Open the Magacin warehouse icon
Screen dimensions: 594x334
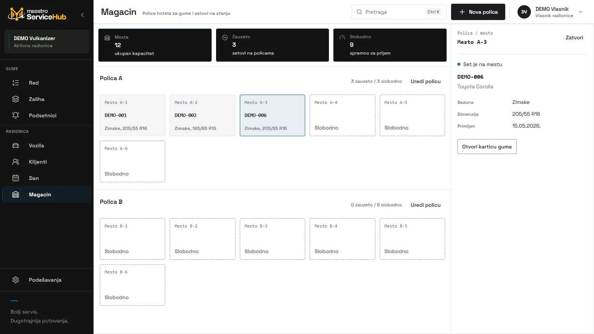click(x=16, y=194)
